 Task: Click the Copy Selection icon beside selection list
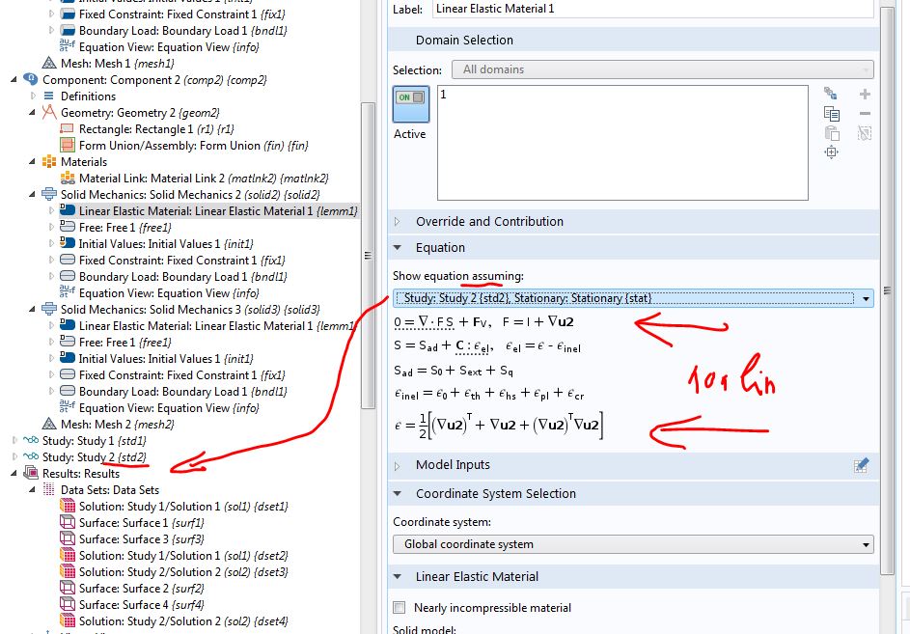click(x=831, y=114)
